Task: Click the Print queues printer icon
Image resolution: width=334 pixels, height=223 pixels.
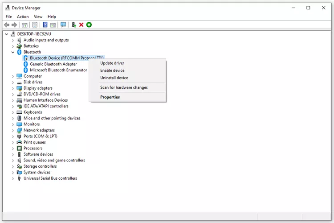Action: (x=19, y=142)
